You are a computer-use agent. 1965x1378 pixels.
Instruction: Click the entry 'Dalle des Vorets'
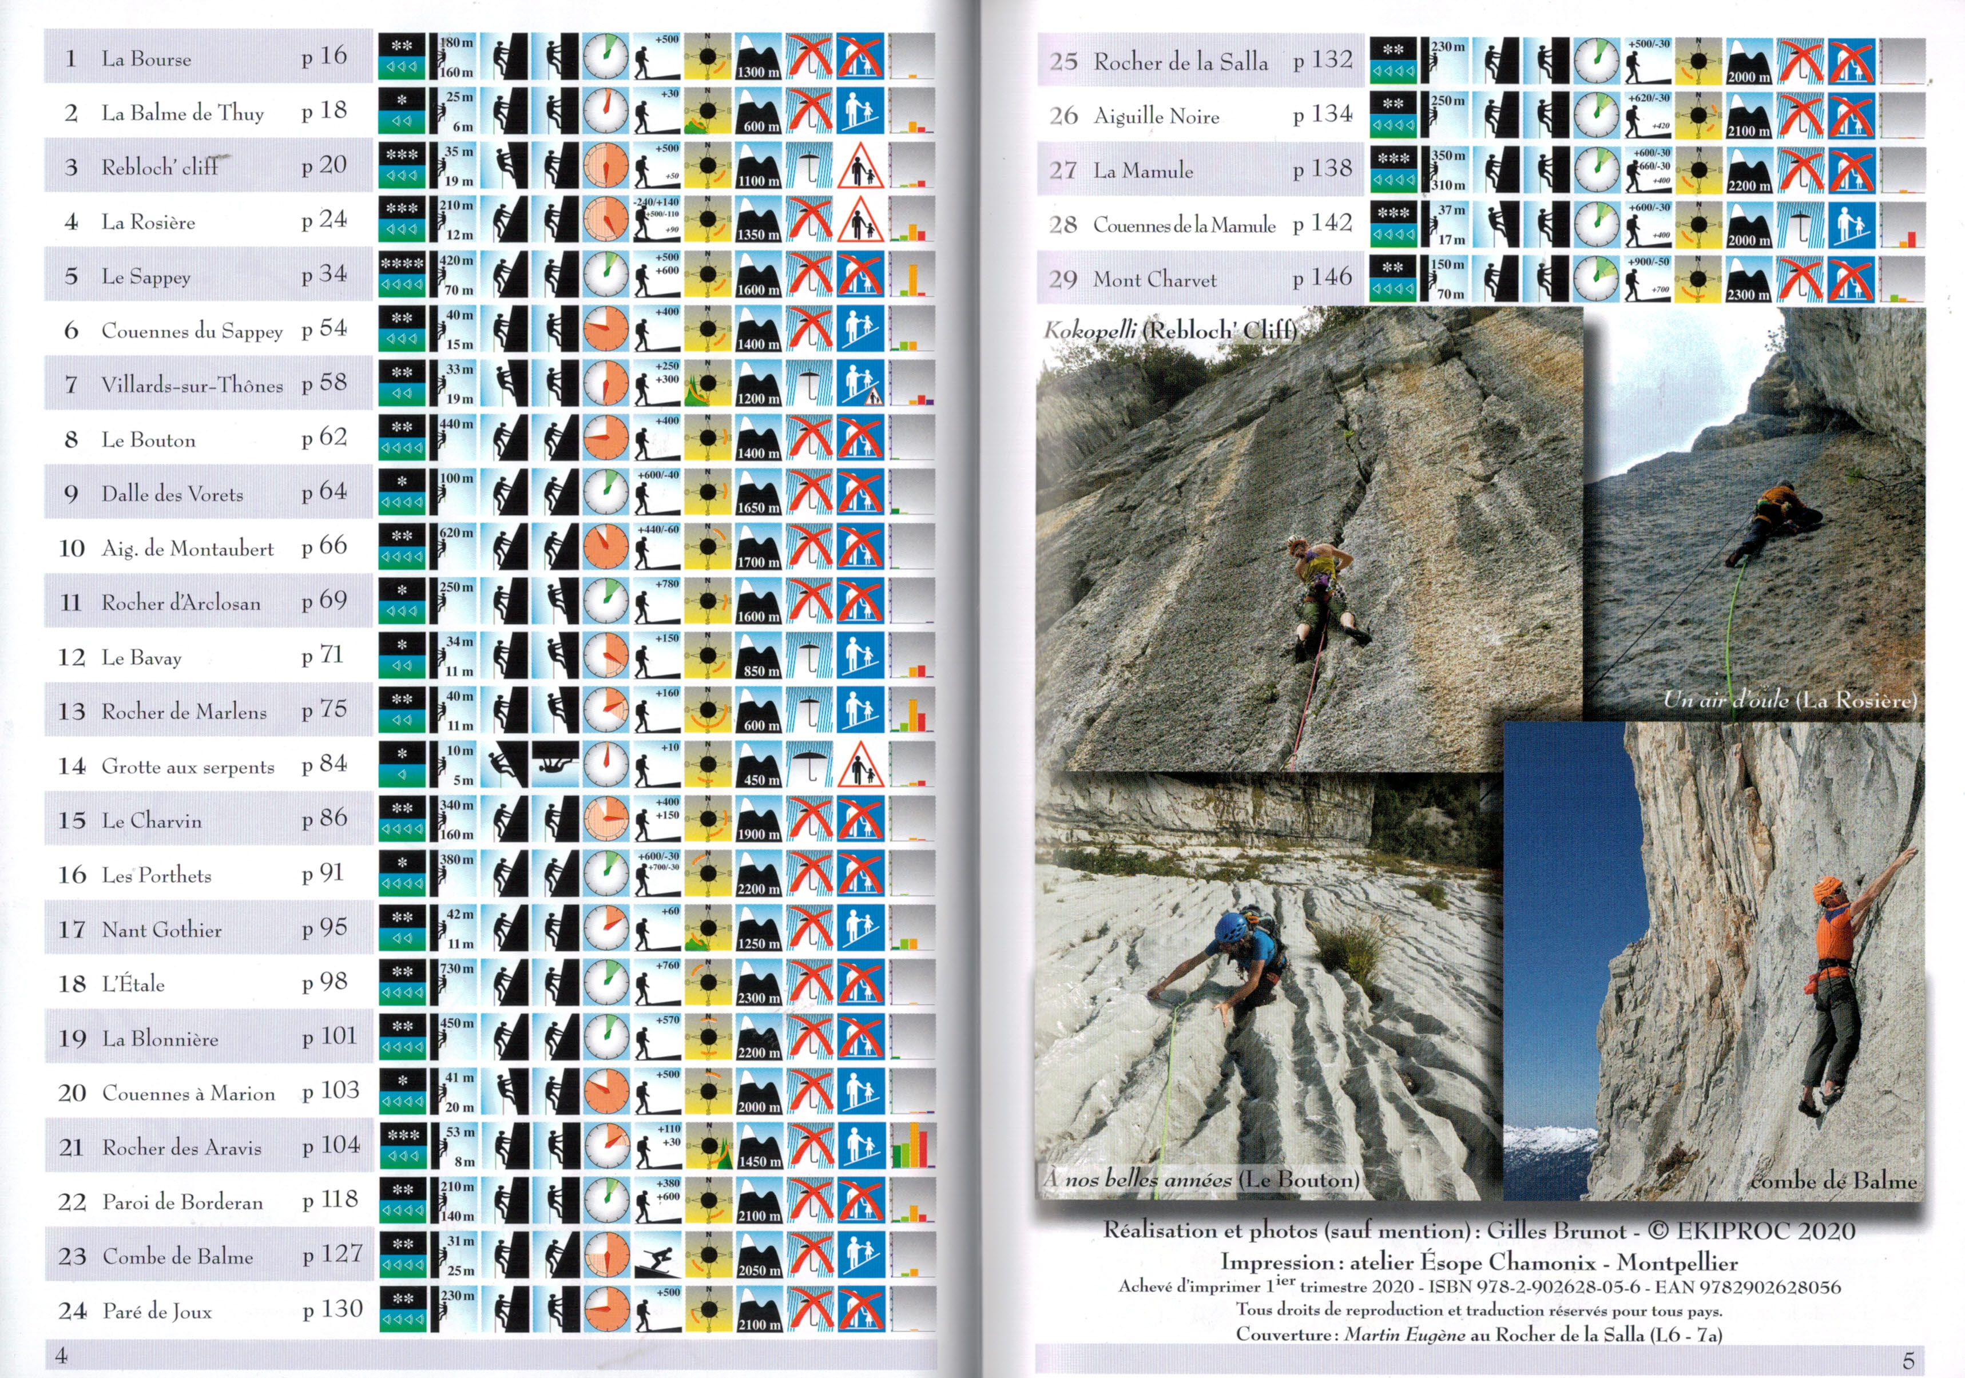tap(172, 494)
